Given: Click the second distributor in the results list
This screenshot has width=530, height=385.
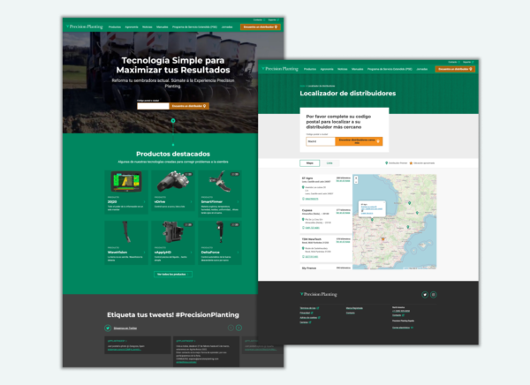Looking at the screenshot, I should pos(326,220).
